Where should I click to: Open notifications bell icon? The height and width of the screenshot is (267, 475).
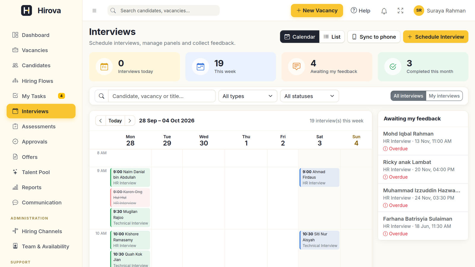(384, 11)
